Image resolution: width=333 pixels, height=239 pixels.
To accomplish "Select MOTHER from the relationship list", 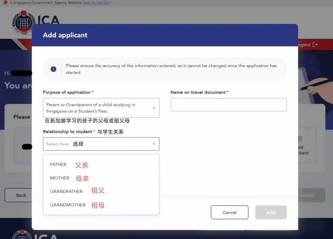I will pos(60,178).
